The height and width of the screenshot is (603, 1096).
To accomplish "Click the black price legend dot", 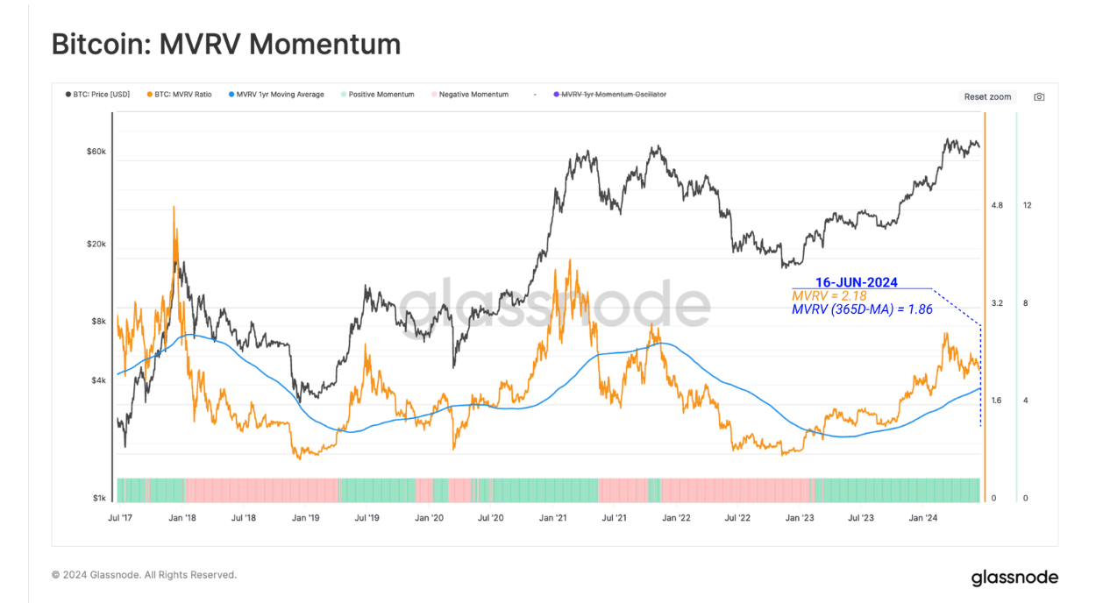I will pos(68,95).
